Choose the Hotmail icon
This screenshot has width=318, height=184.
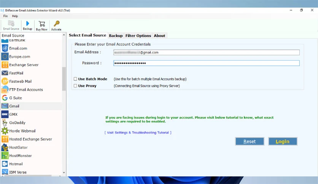coord(5,164)
